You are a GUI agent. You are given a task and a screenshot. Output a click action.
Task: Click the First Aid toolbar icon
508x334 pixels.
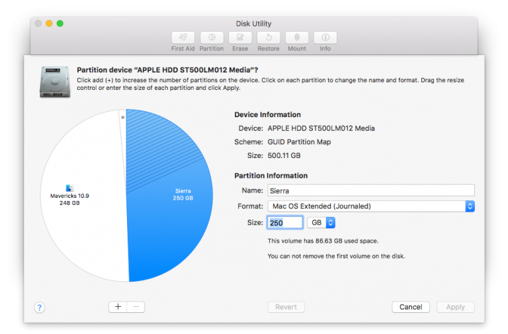[x=183, y=38]
